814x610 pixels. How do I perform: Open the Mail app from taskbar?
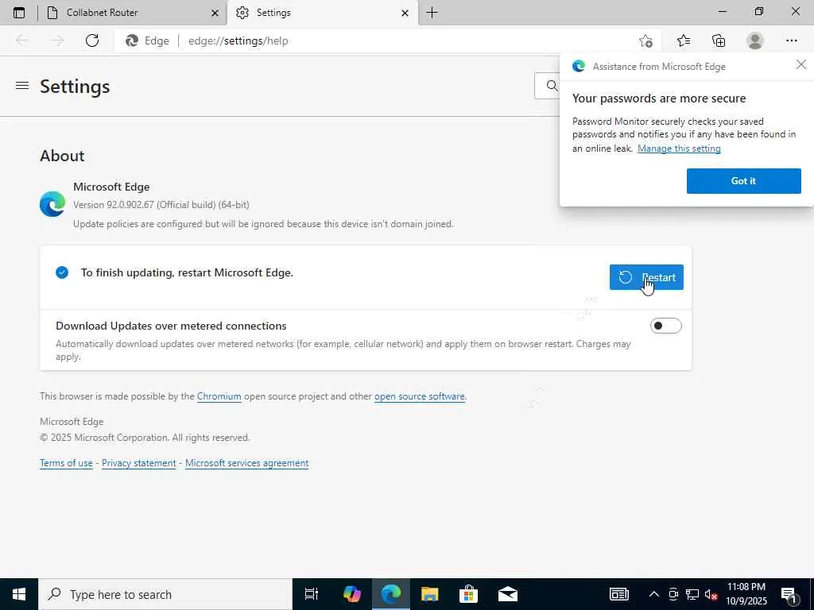(x=508, y=594)
